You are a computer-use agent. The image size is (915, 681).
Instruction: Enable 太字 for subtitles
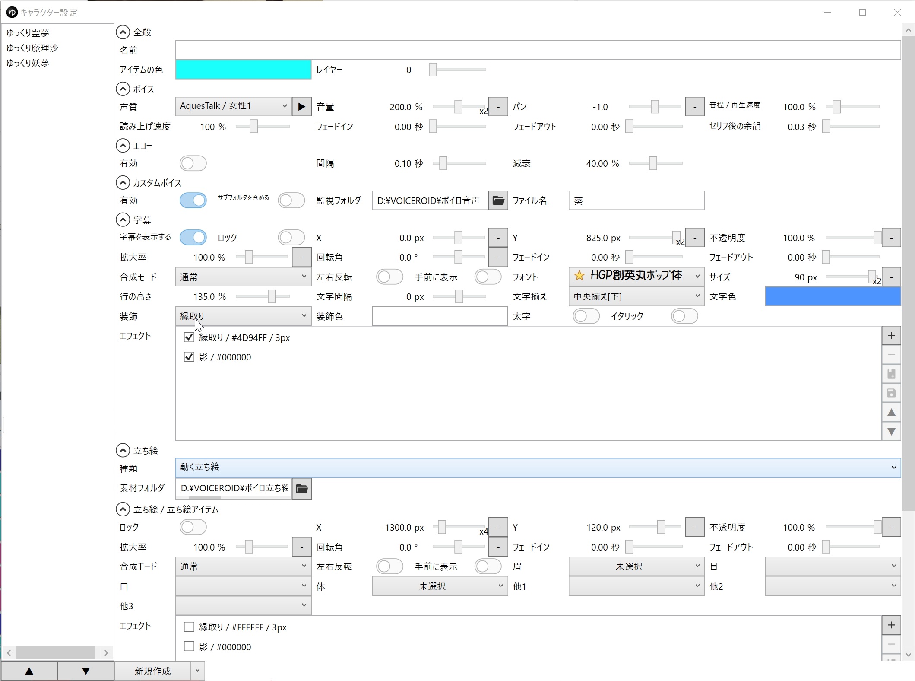pos(586,316)
